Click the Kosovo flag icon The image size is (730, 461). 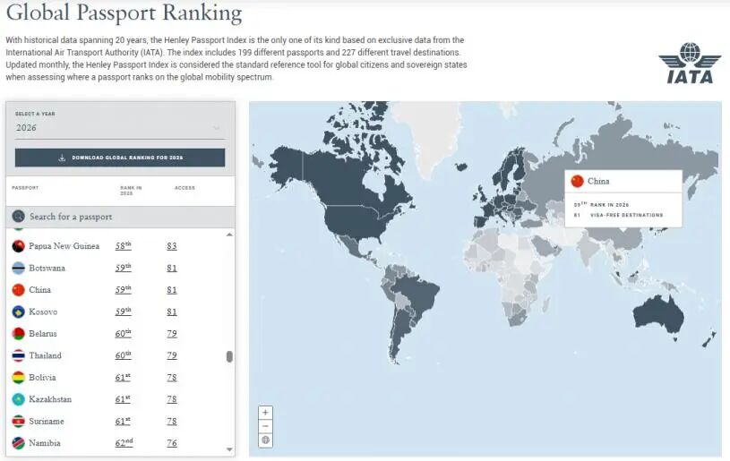18,312
